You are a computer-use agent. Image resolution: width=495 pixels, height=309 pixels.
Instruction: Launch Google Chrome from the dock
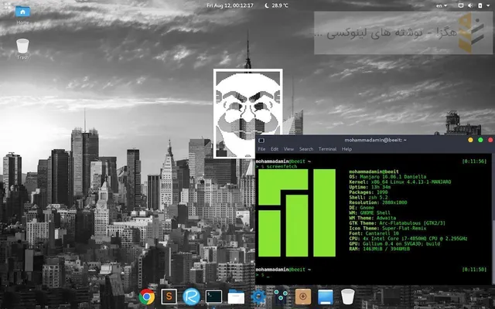[147, 297]
